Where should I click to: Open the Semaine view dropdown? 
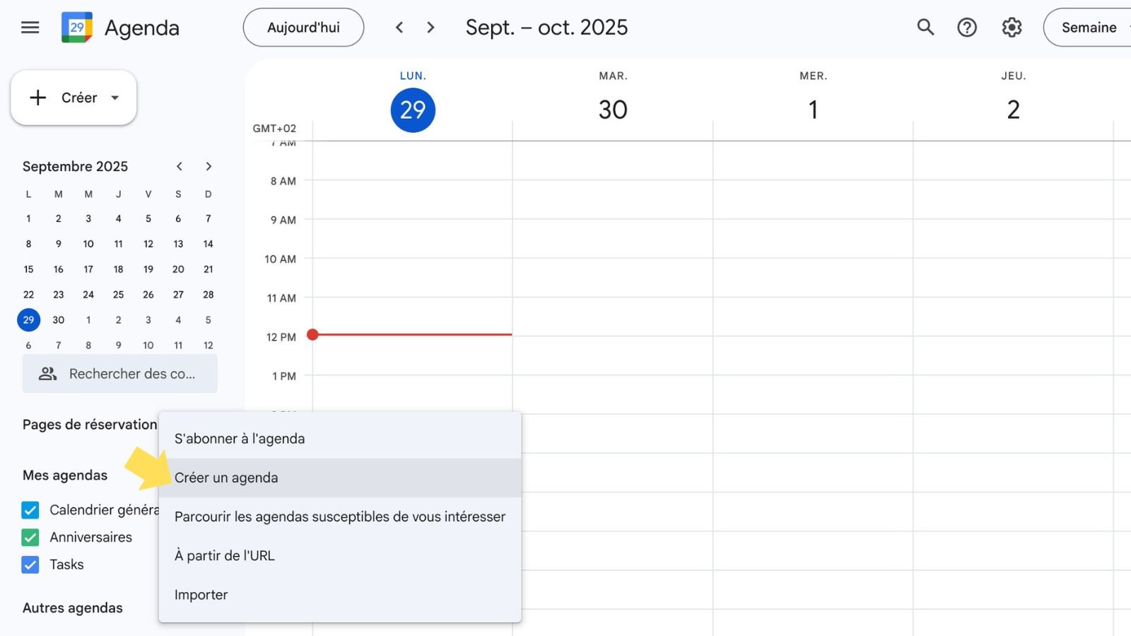[1089, 28]
